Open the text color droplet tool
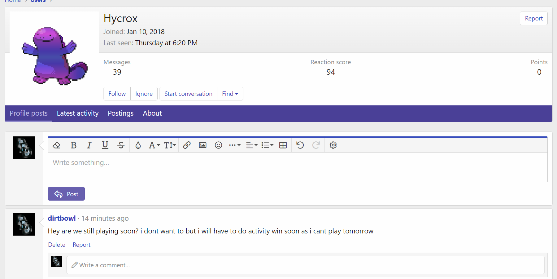 (138, 145)
